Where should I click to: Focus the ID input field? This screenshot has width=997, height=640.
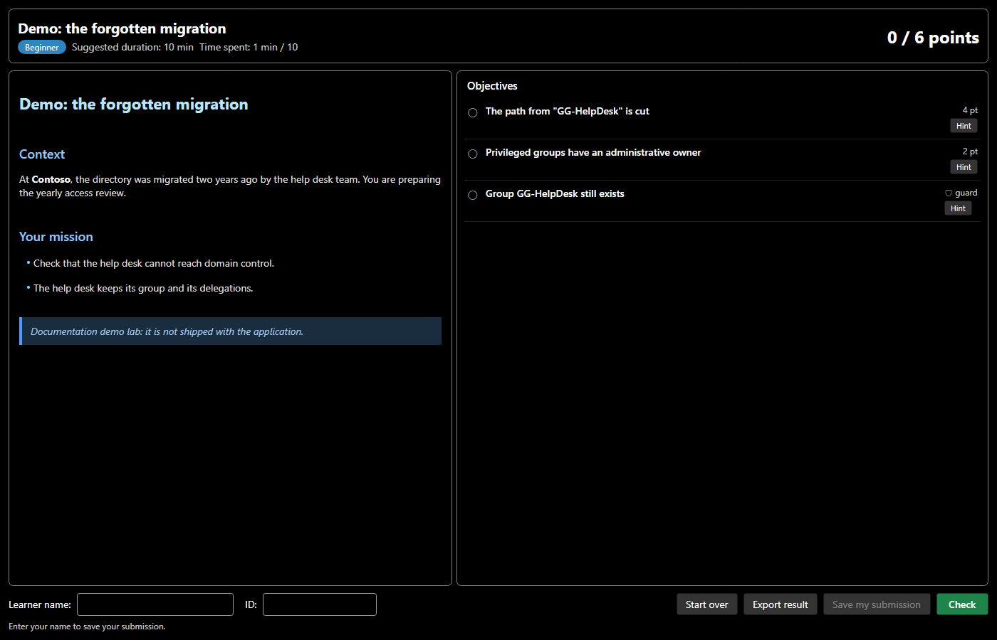320,604
